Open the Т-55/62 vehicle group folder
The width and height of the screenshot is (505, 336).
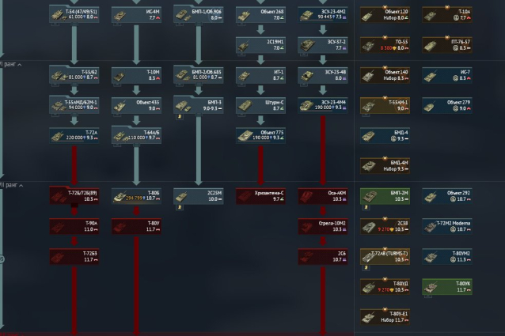coord(74,76)
